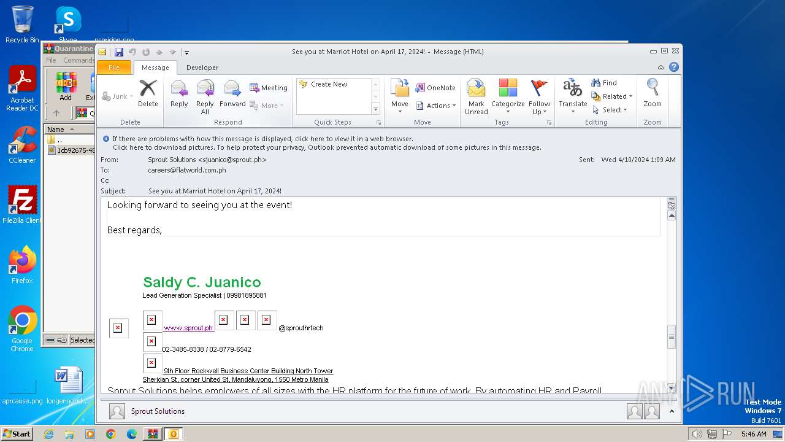
Task: Launch Google Chrome from the desktop
Action: pos(22,329)
